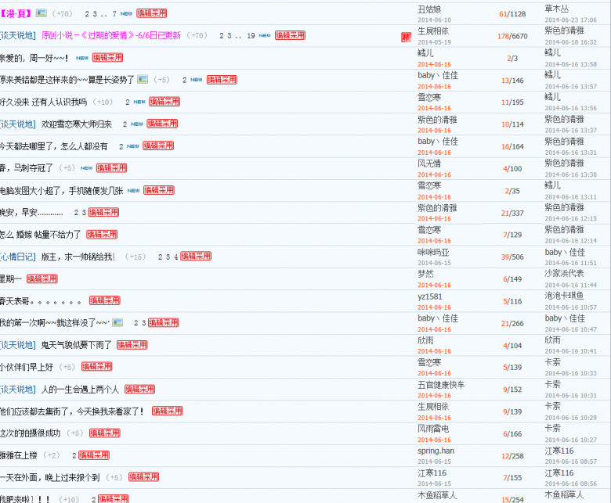Screen dimensions: 611x503
Task: Open the 谈天说地 category on 鬼天气貌似要下雨了
Action: pyautogui.click(x=17, y=345)
